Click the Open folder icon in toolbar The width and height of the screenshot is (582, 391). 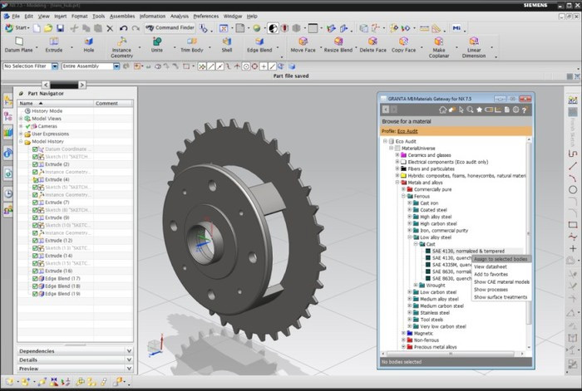pyautogui.click(x=48, y=28)
